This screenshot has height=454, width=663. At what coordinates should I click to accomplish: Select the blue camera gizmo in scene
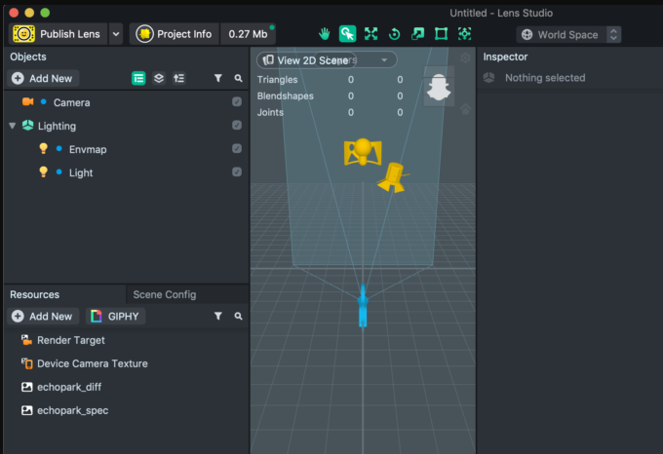363,306
